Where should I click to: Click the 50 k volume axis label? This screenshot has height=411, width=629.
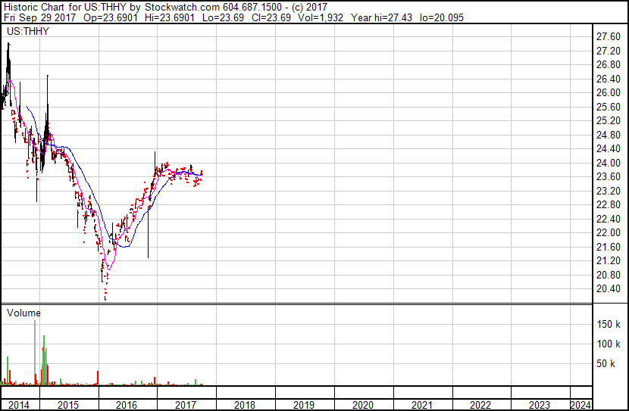point(606,363)
